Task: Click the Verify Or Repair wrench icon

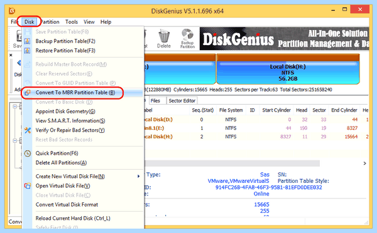Action: point(28,130)
